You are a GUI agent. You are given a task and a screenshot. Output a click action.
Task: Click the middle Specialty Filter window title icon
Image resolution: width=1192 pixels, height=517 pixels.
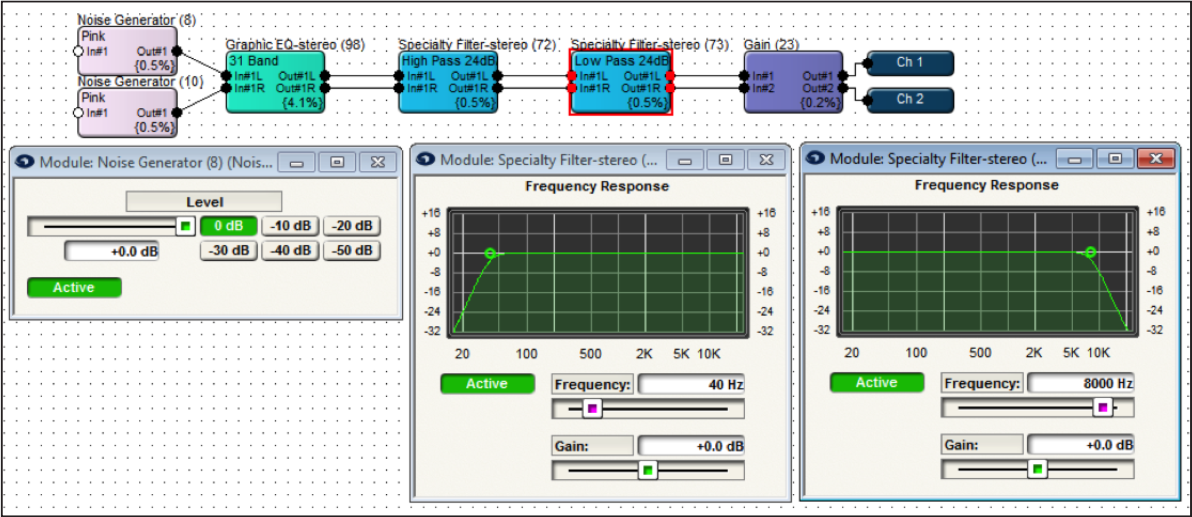coord(425,159)
